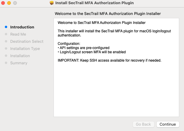Viewport: 184px width, 131px height.
Task: Close the installer window with red button
Action: coord(3,3)
